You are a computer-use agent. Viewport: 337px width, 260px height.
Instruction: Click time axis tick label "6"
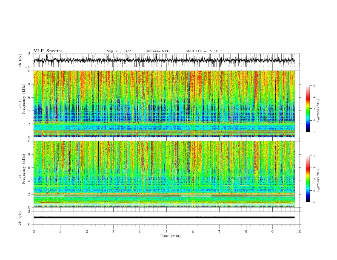[x=193, y=232]
